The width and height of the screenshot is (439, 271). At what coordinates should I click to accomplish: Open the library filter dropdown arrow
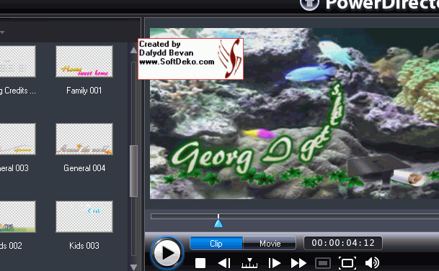tap(2, 32)
